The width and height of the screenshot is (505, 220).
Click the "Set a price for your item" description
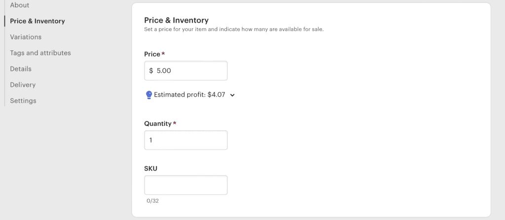[233, 29]
